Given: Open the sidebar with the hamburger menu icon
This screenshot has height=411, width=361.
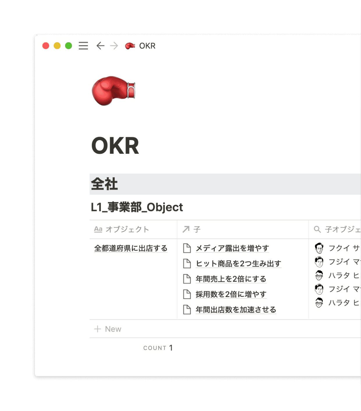Looking at the screenshot, I should (83, 46).
